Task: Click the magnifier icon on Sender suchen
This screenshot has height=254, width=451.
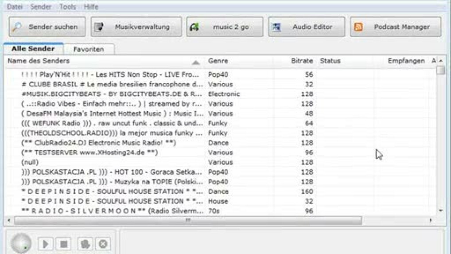Action: (x=17, y=27)
